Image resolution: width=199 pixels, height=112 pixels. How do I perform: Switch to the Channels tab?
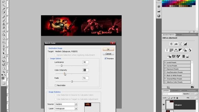coord(175,91)
